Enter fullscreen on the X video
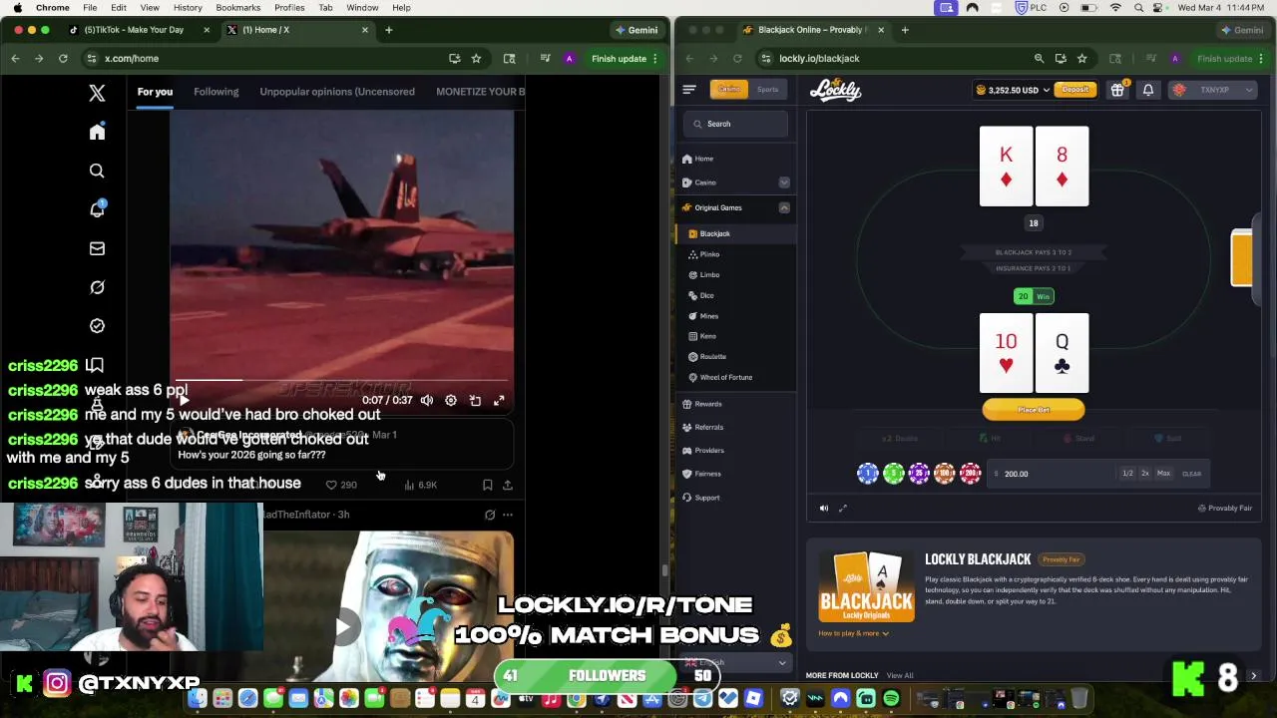Viewport: 1277px width, 718px height. [499, 400]
